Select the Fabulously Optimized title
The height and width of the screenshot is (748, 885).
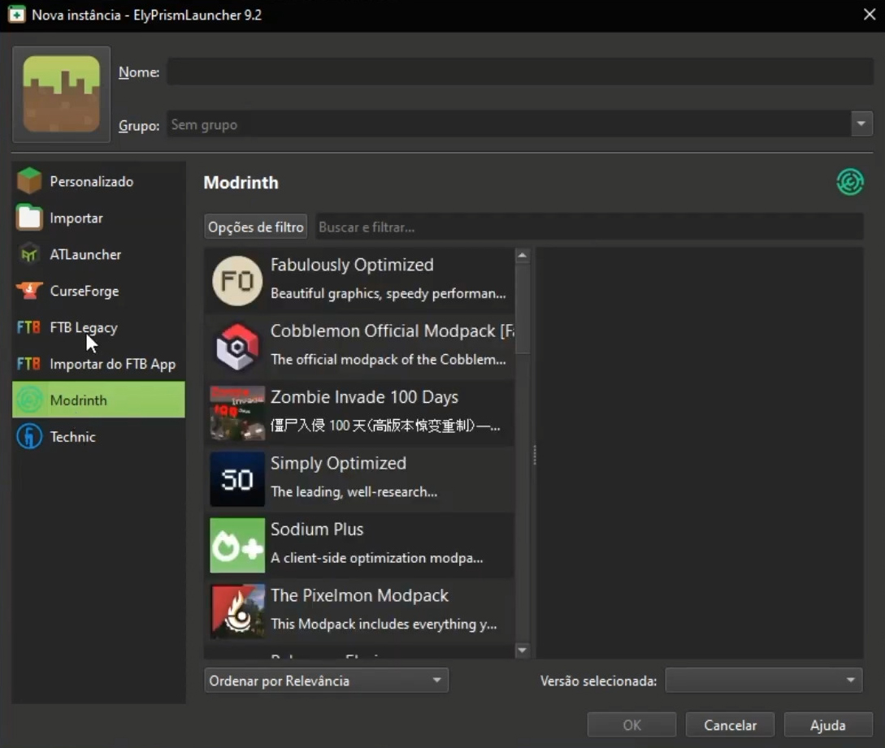[352, 265]
